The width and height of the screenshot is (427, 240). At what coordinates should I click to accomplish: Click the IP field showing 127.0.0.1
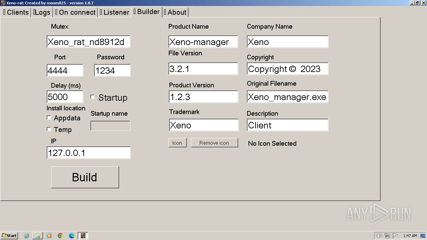[88, 153]
